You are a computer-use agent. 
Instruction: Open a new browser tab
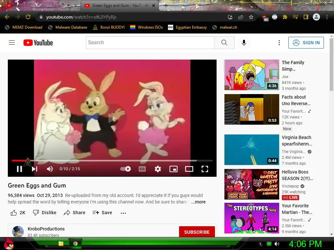(x=166, y=6)
